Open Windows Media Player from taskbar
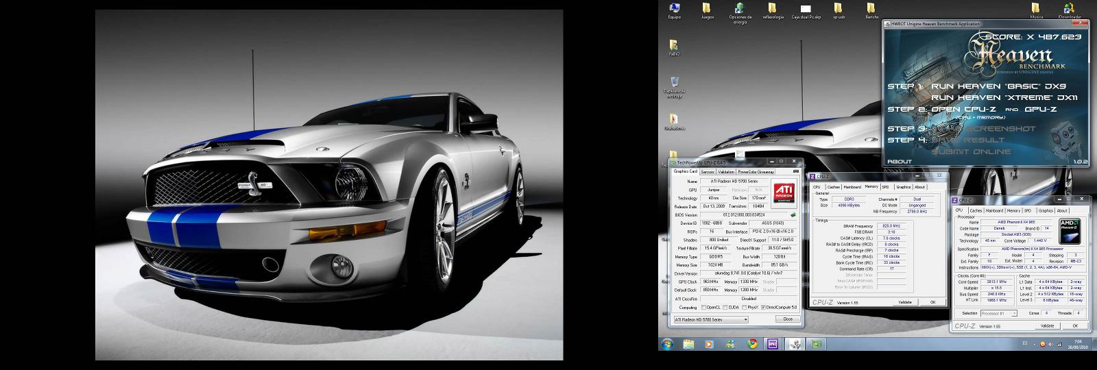Image resolution: width=1097 pixels, height=370 pixels. click(x=709, y=344)
